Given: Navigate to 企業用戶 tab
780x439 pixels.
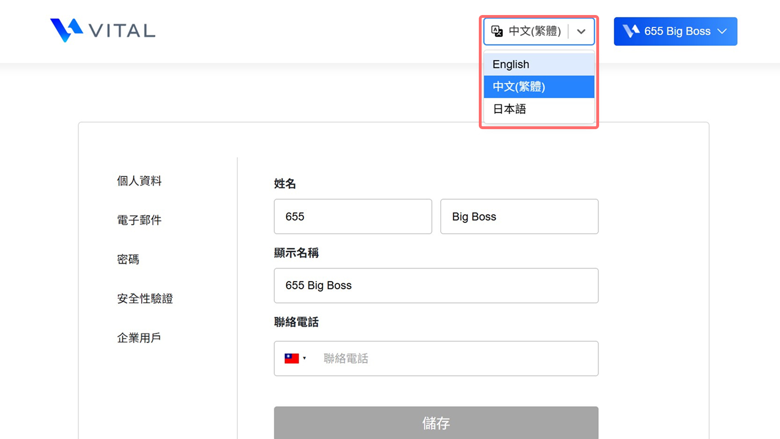Looking at the screenshot, I should click(x=139, y=338).
